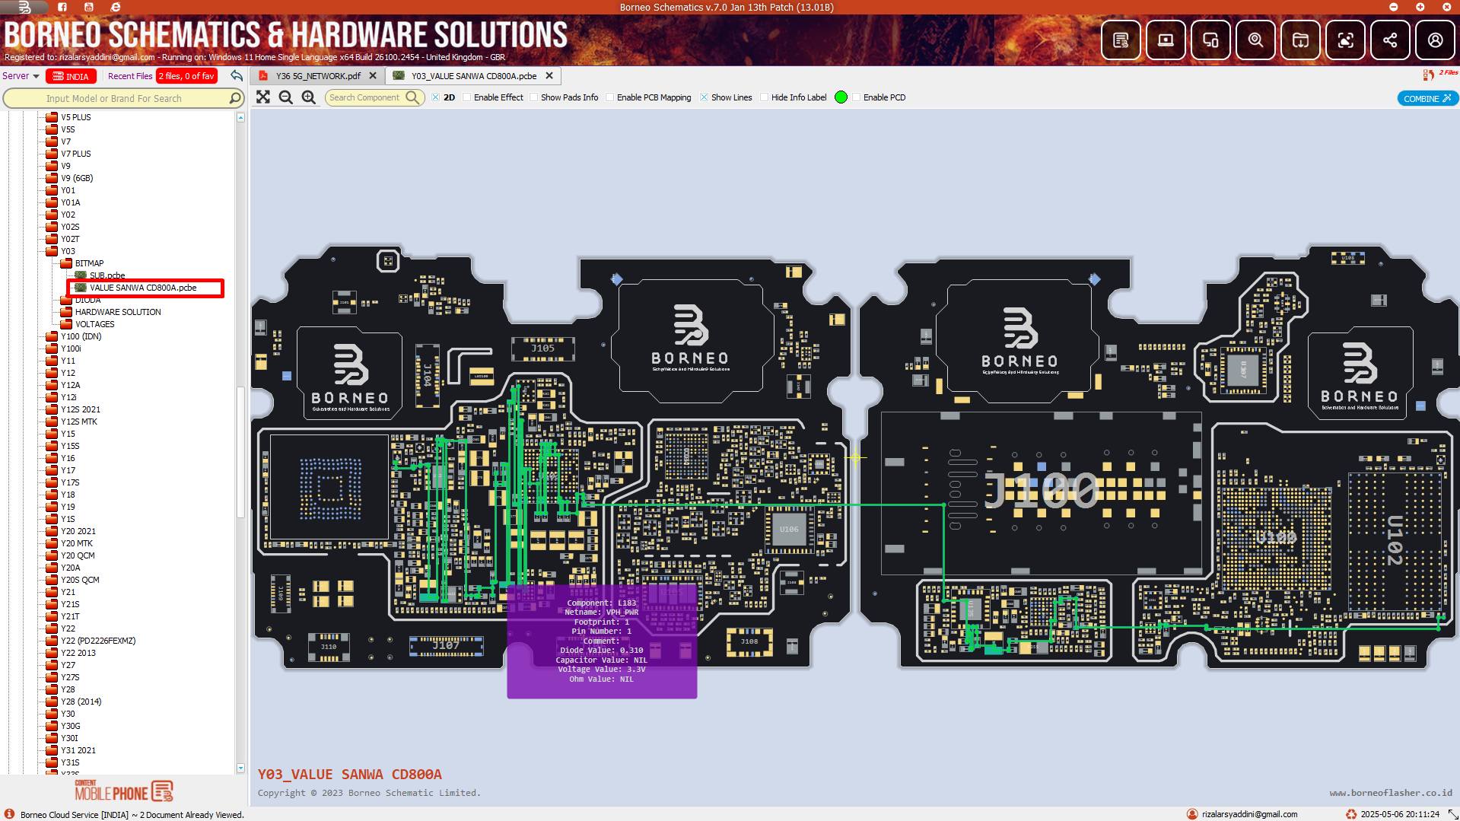Switch to Y03_VALUE SANWA CD800A.pcbe tab
1460x821 pixels.
[x=474, y=76]
